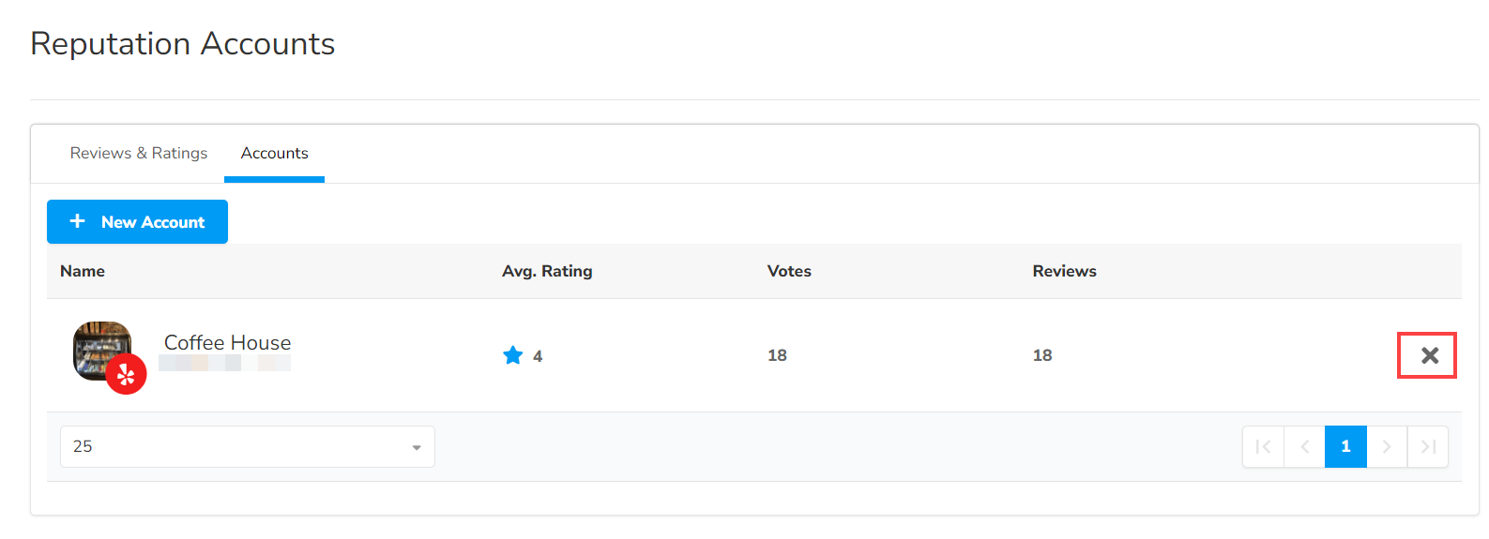Sort by the Reviews column header
The height and width of the screenshot is (539, 1489).
coord(1064,271)
